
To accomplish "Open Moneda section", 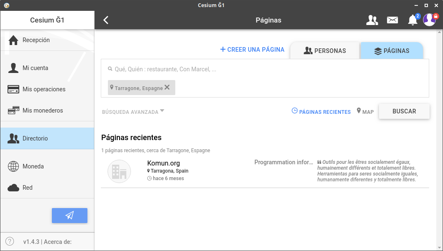I will click(x=47, y=166).
